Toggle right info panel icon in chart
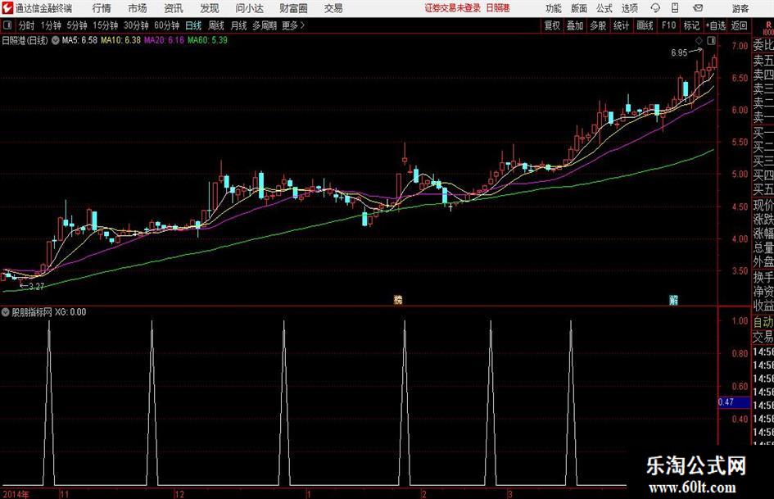The height and width of the screenshot is (499, 774). click(x=711, y=40)
